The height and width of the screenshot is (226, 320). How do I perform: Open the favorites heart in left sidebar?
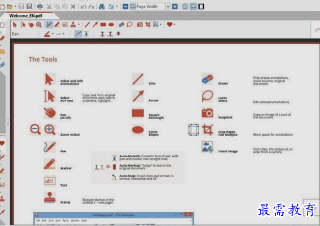(2, 143)
